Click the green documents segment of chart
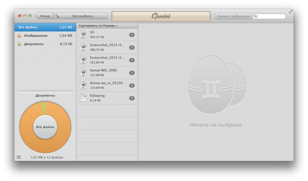The width and height of the screenshot is (308, 181). pos(44,108)
